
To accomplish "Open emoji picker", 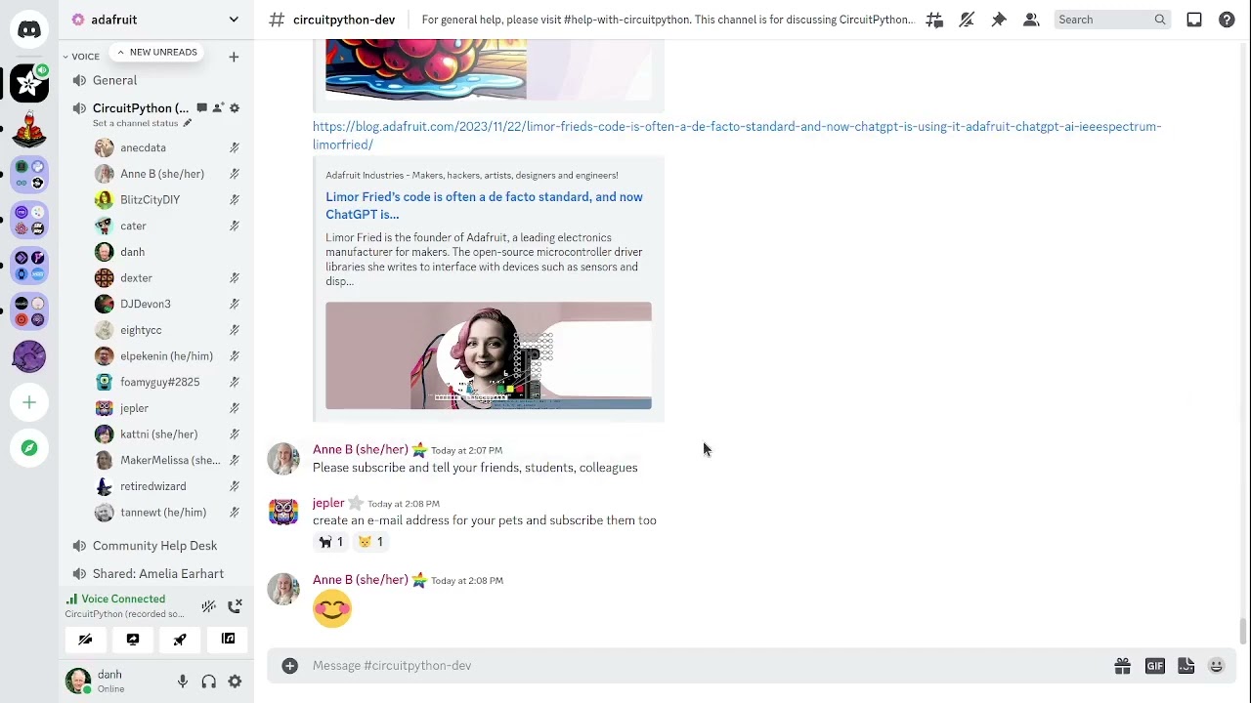I will pyautogui.click(x=1217, y=666).
